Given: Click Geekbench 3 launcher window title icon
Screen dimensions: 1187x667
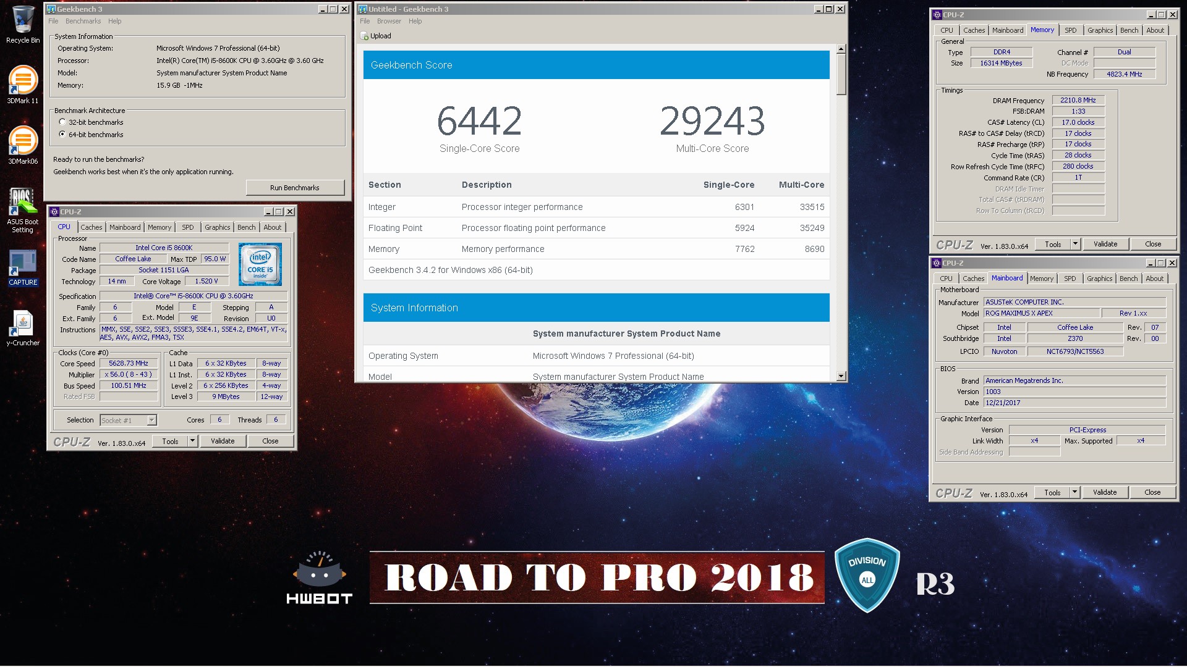Looking at the screenshot, I should (x=52, y=9).
